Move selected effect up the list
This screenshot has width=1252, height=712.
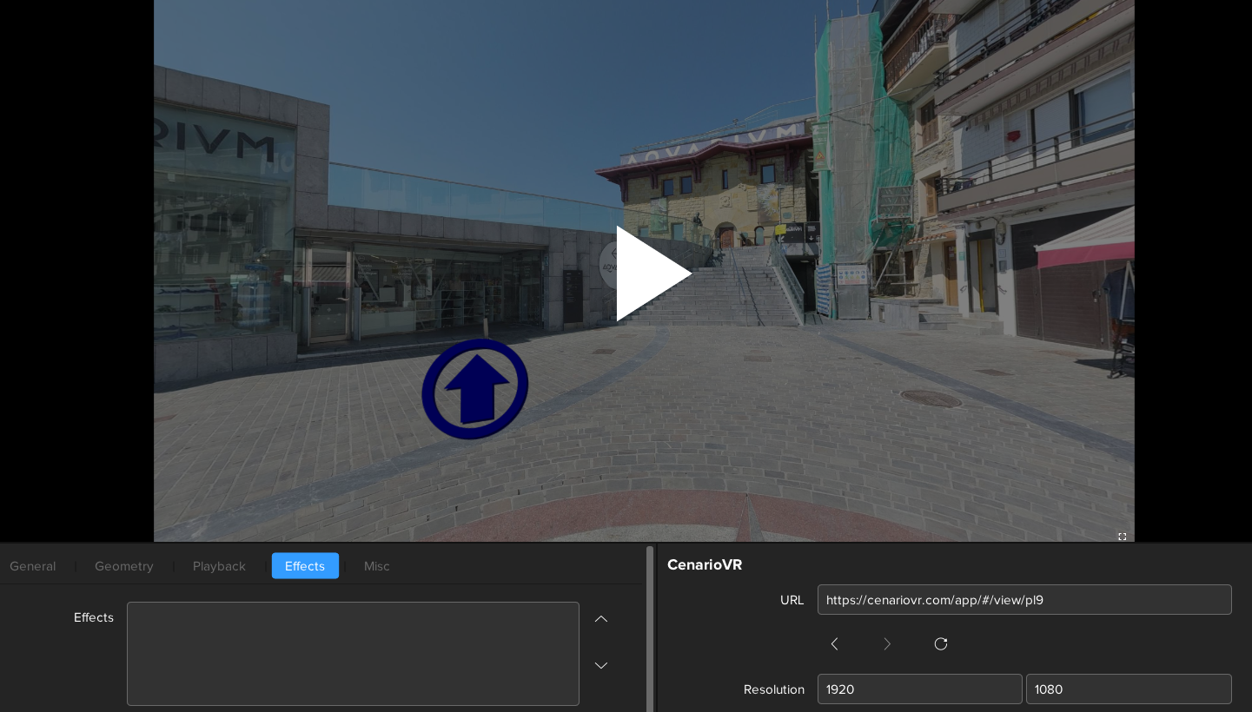click(601, 619)
